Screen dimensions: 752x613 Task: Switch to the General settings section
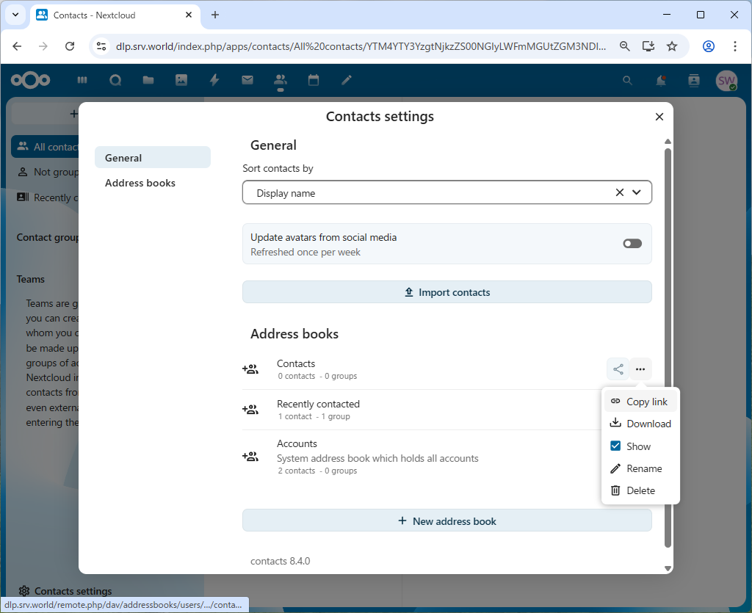coord(153,158)
